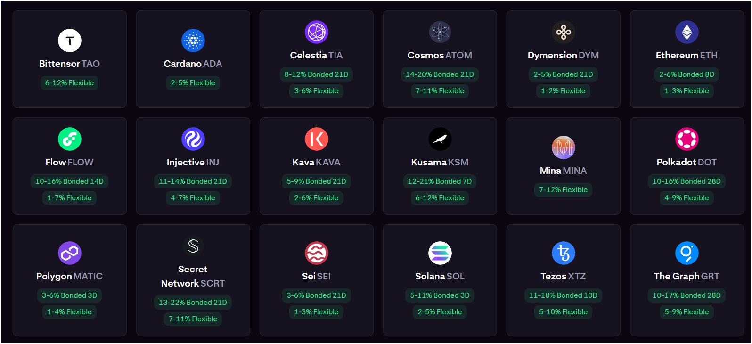
Task: Click the Dymension DYM logo
Action: (x=564, y=32)
